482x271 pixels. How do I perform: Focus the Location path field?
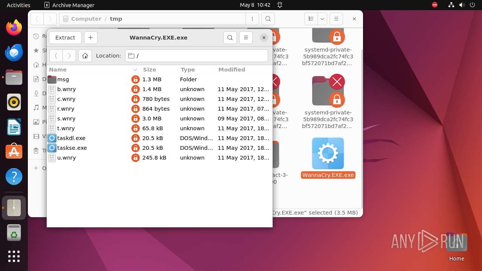pyautogui.click(x=197, y=56)
